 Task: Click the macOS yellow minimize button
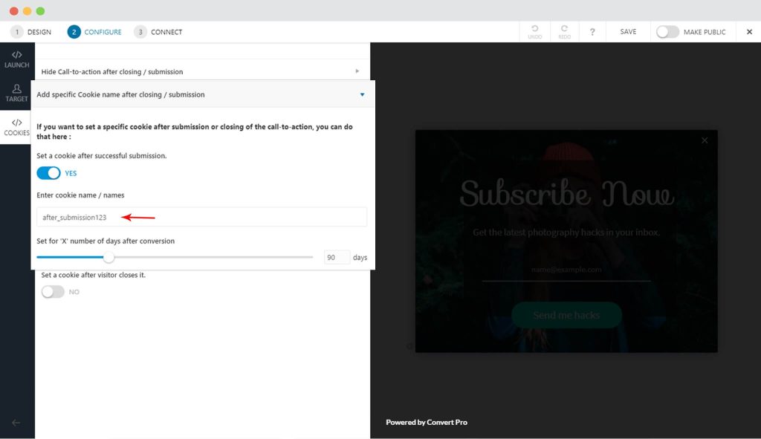pos(27,11)
